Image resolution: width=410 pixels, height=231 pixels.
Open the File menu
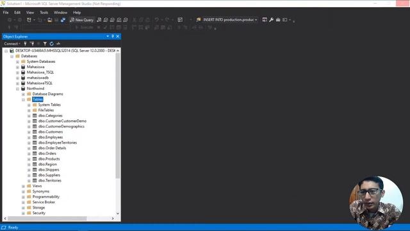[6, 12]
